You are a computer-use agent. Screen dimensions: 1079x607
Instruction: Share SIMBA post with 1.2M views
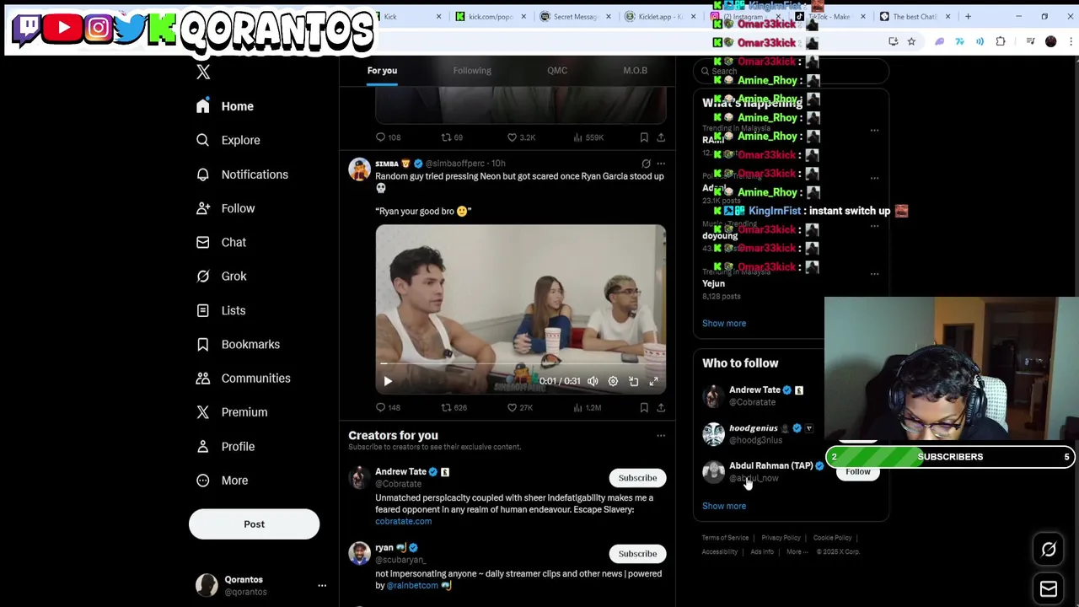pyautogui.click(x=661, y=408)
